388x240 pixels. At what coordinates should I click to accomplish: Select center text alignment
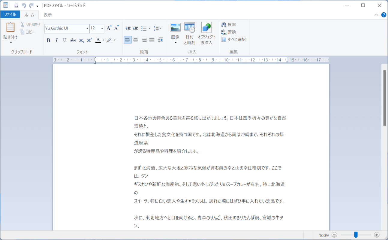[x=136, y=40]
